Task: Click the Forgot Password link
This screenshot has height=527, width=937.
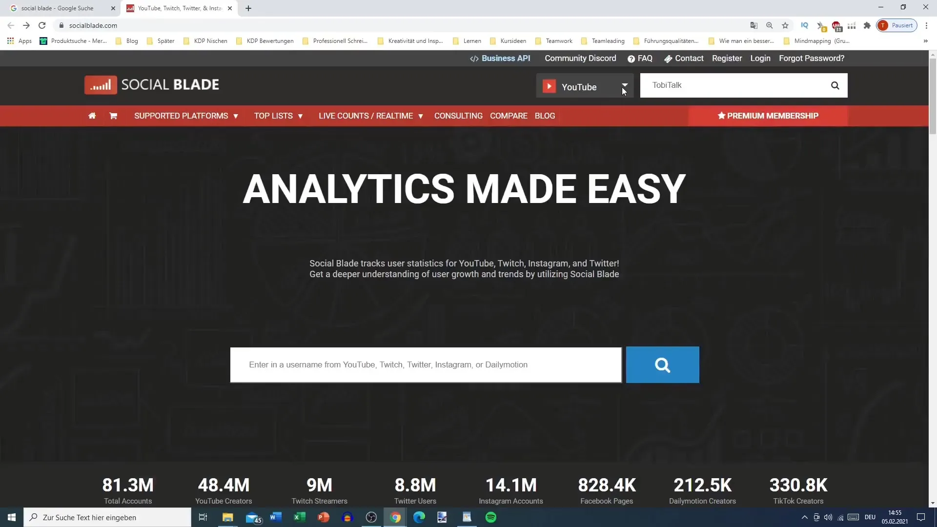Action: (x=812, y=58)
